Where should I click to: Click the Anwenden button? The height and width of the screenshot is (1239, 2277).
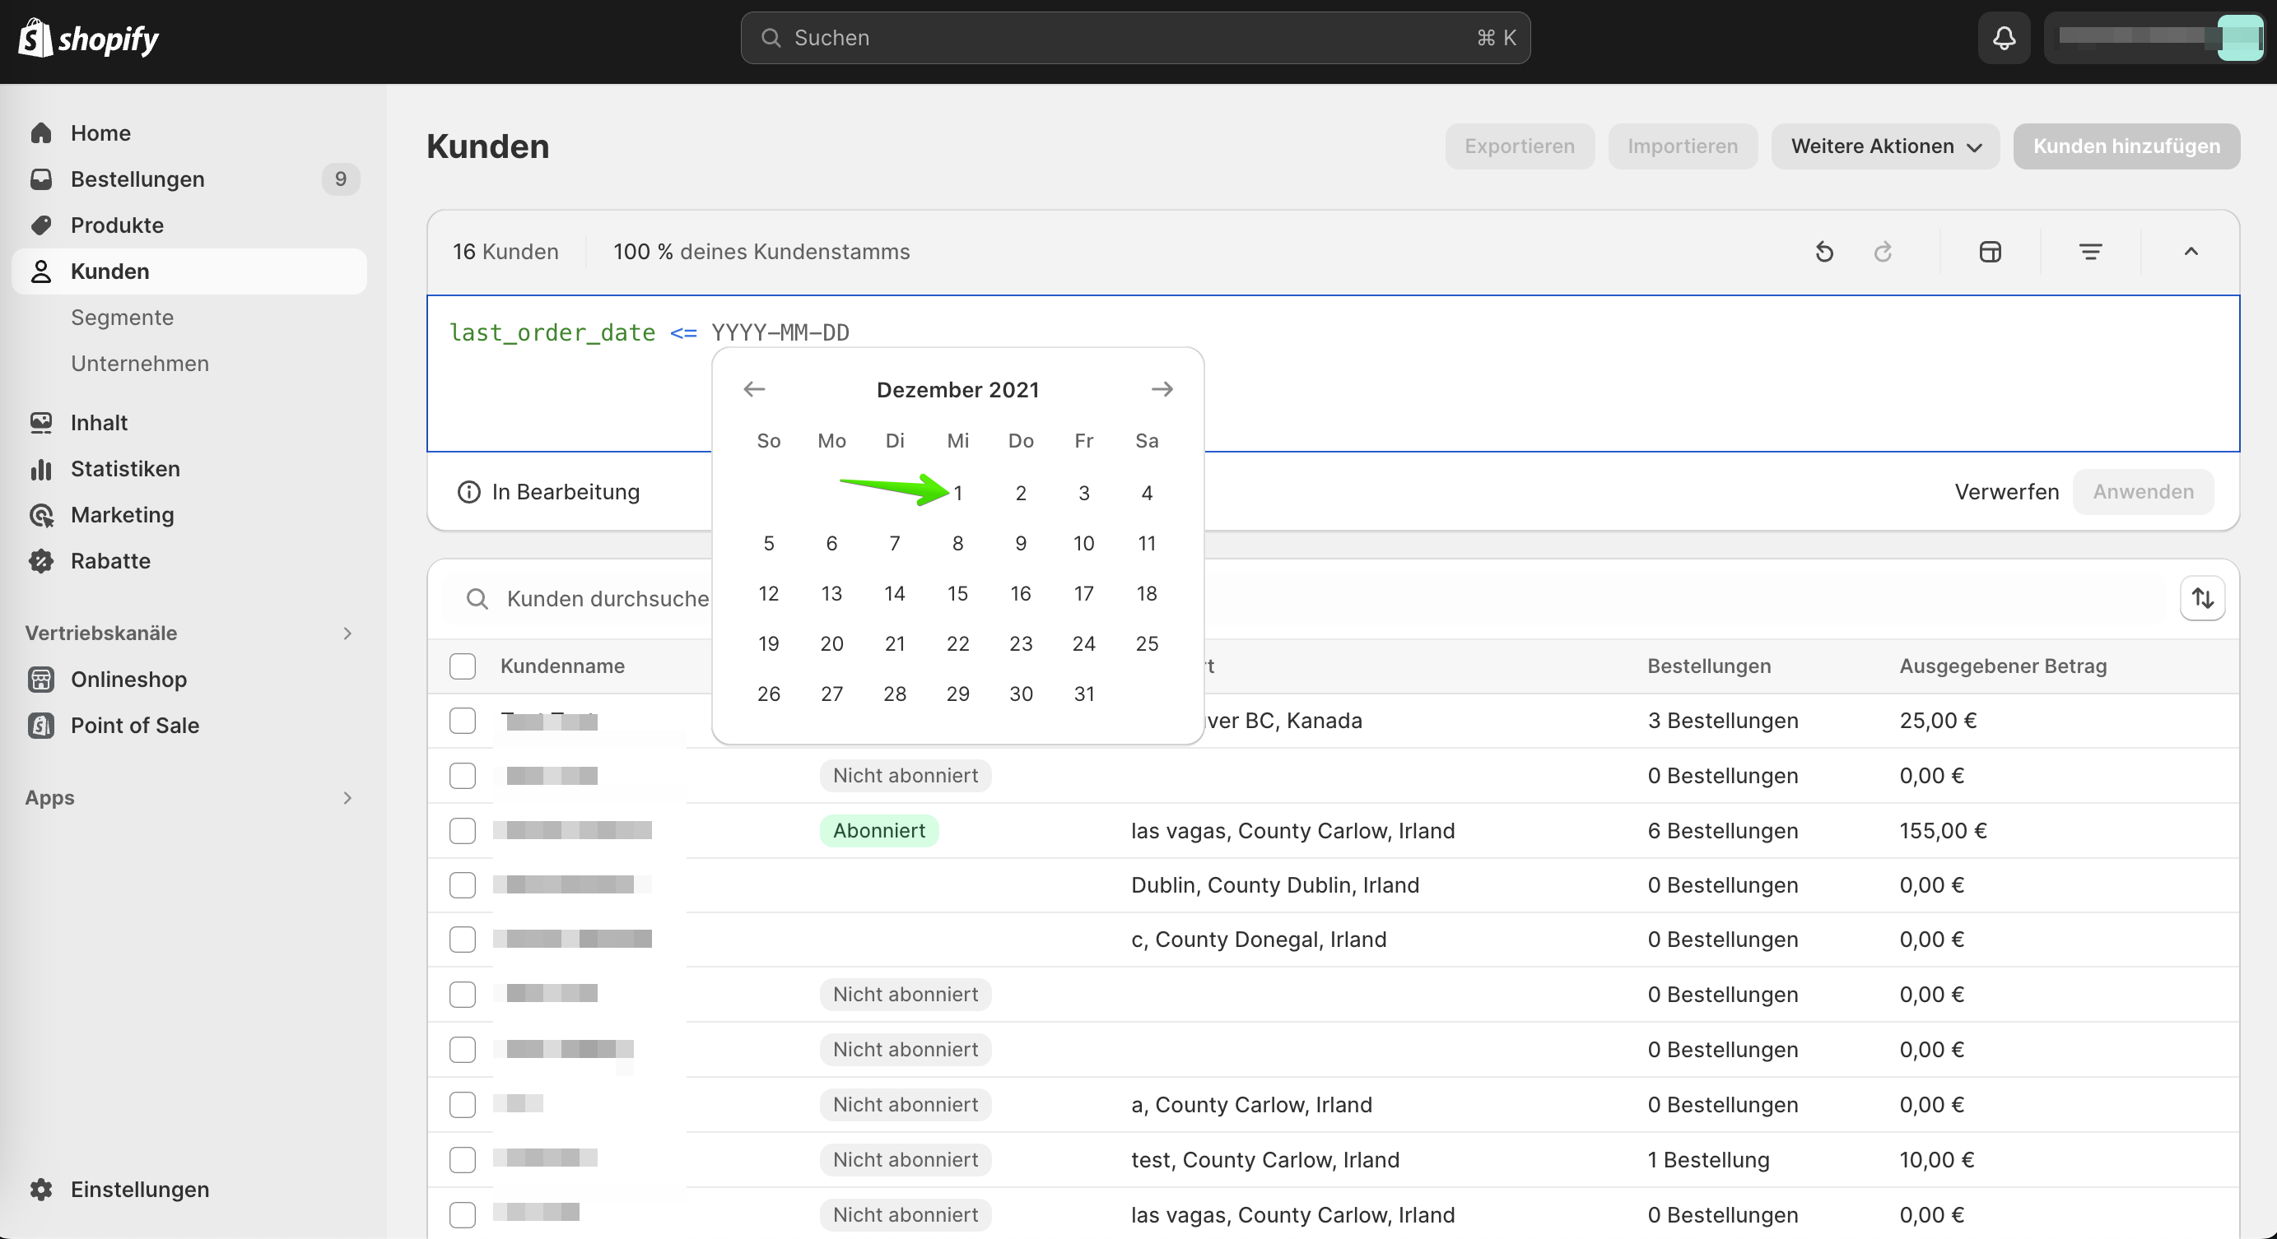(2143, 492)
